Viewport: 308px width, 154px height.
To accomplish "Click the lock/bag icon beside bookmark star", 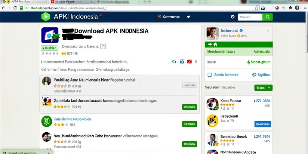I will click(263, 8).
